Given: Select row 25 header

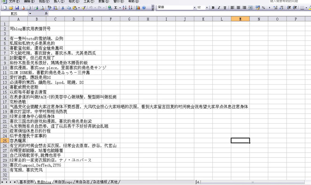Looking at the screenshot, I should (x=5, y=141).
